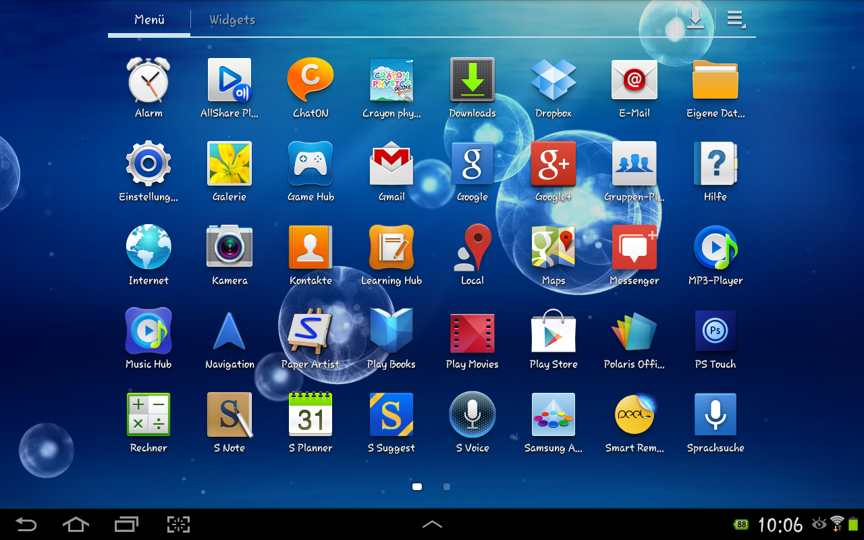This screenshot has height=540, width=864.
Task: Launch the MP3-Player app
Action: point(715,248)
